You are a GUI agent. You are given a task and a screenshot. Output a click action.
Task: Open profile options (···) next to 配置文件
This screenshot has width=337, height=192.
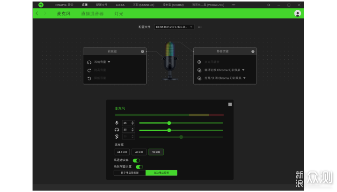(x=200, y=27)
